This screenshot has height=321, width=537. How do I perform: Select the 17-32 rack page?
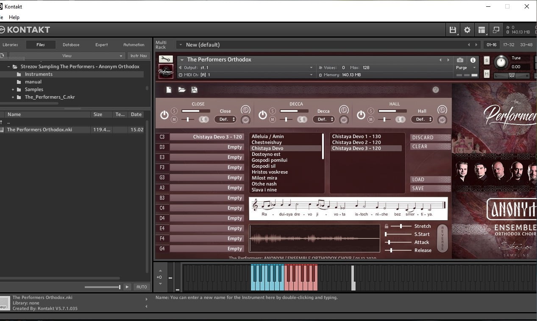click(x=509, y=44)
